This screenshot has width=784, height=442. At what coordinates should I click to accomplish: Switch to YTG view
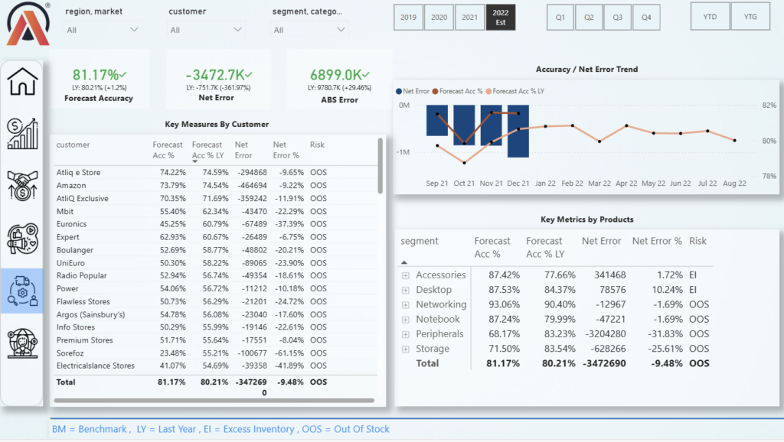(x=750, y=17)
